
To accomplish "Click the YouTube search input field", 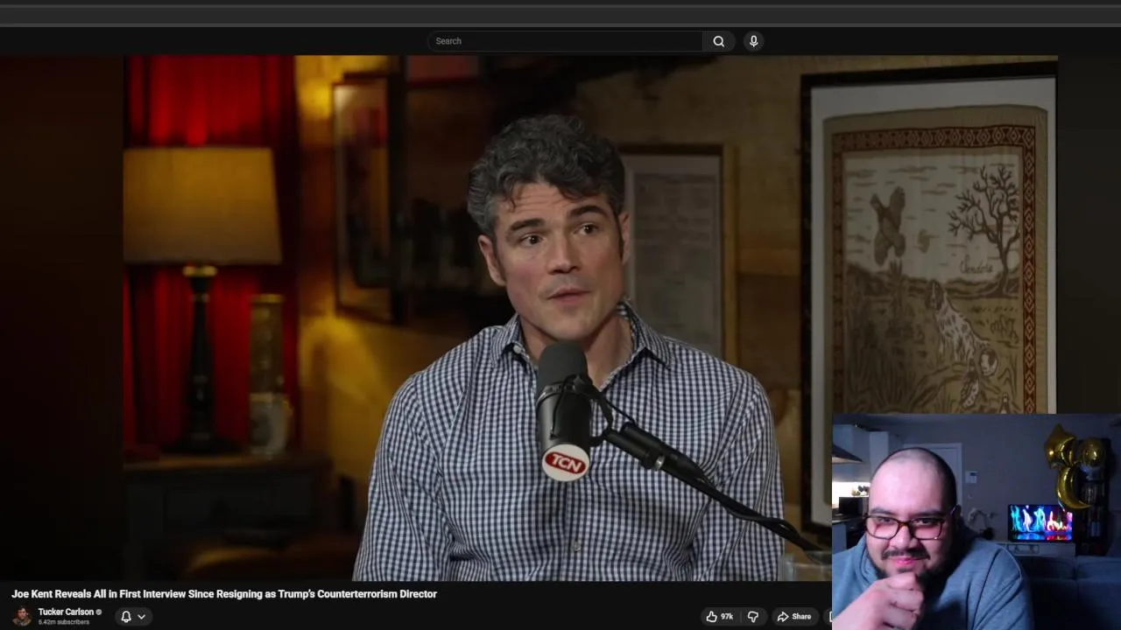I will pos(565,41).
